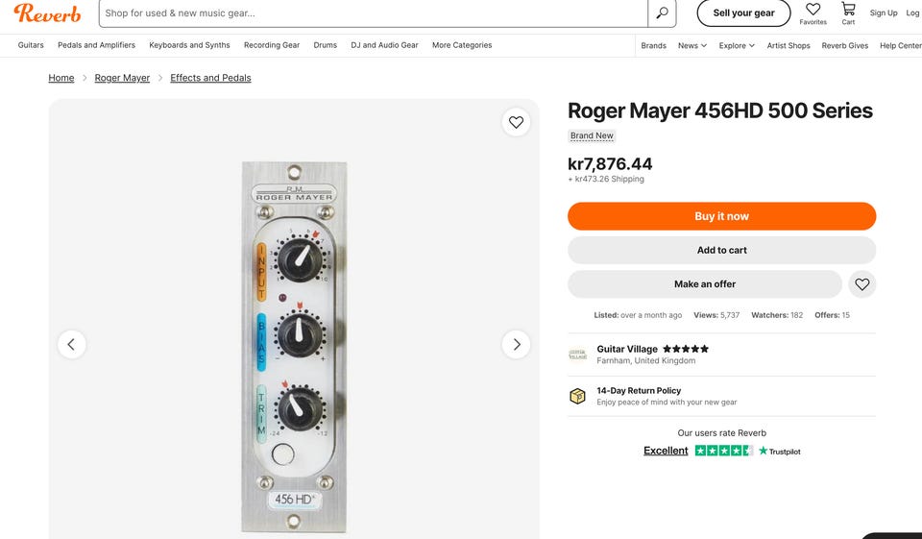The height and width of the screenshot is (539, 922).
Task: Click the 456HD product photo
Action: 294,344
